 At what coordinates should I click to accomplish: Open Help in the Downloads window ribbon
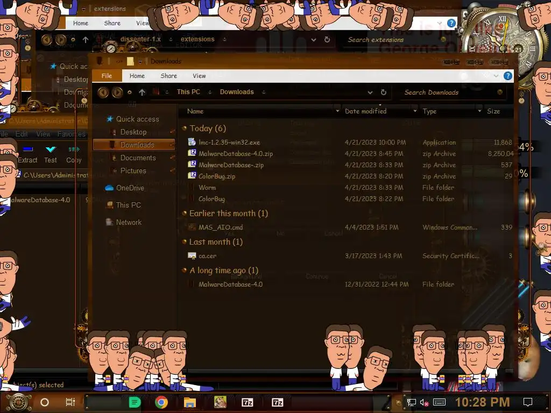pos(508,76)
